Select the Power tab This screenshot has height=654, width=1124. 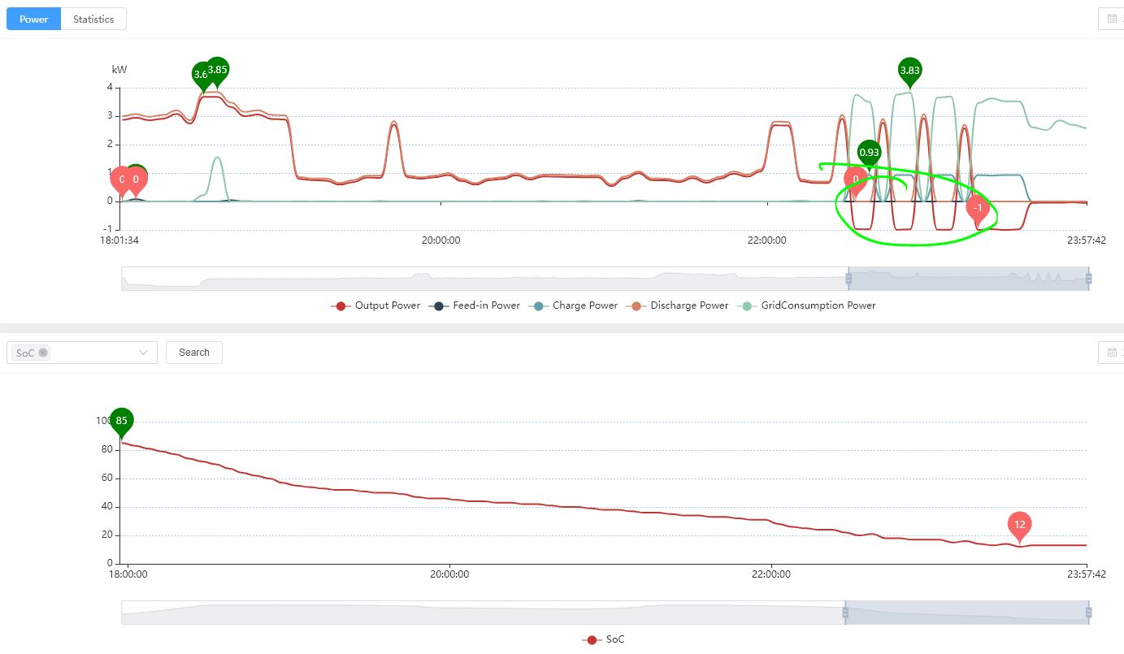click(33, 19)
